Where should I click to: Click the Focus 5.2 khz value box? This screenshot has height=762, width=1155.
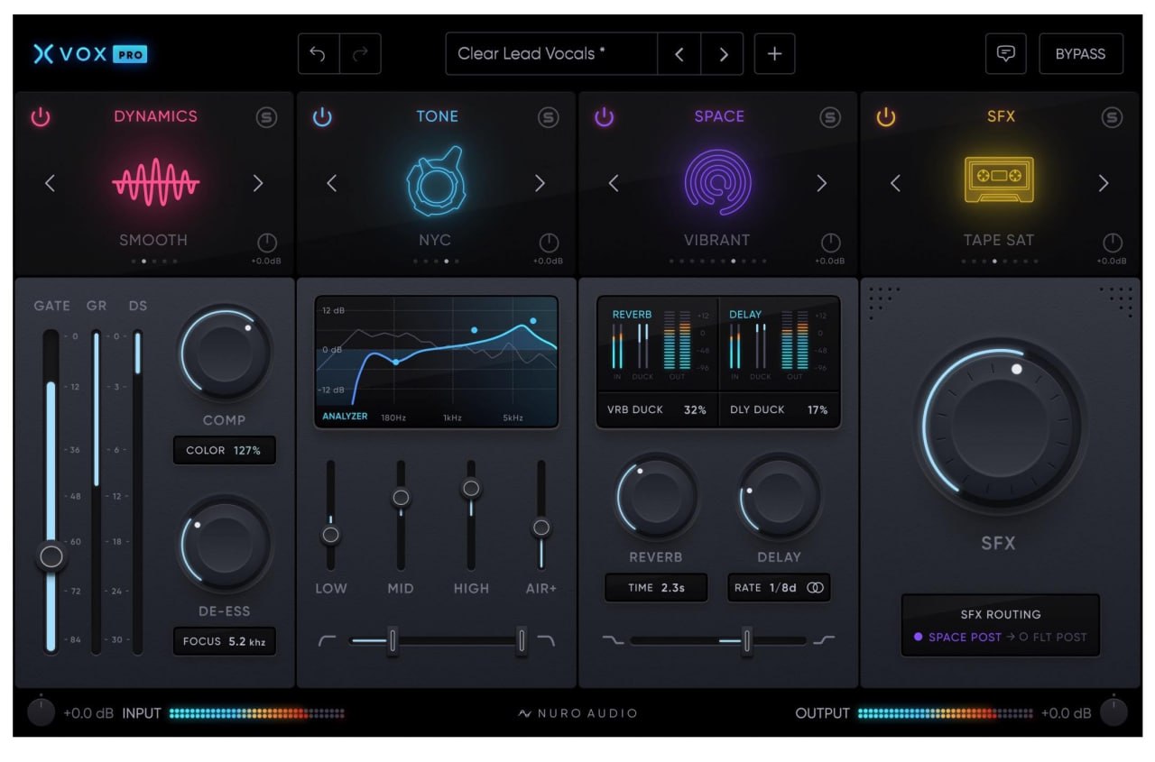coord(224,641)
